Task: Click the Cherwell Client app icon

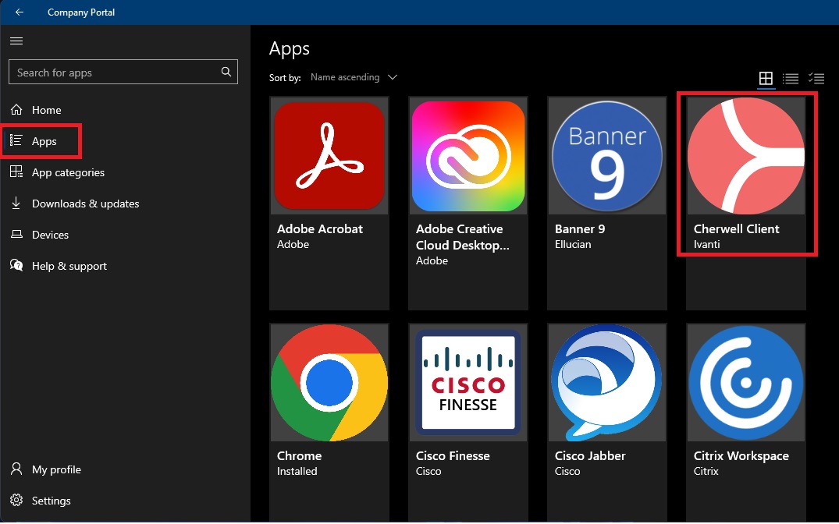Action: (x=745, y=156)
